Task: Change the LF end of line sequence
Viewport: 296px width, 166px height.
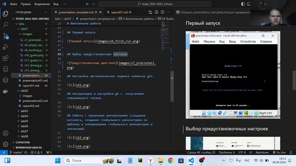Action: click(251, 153)
